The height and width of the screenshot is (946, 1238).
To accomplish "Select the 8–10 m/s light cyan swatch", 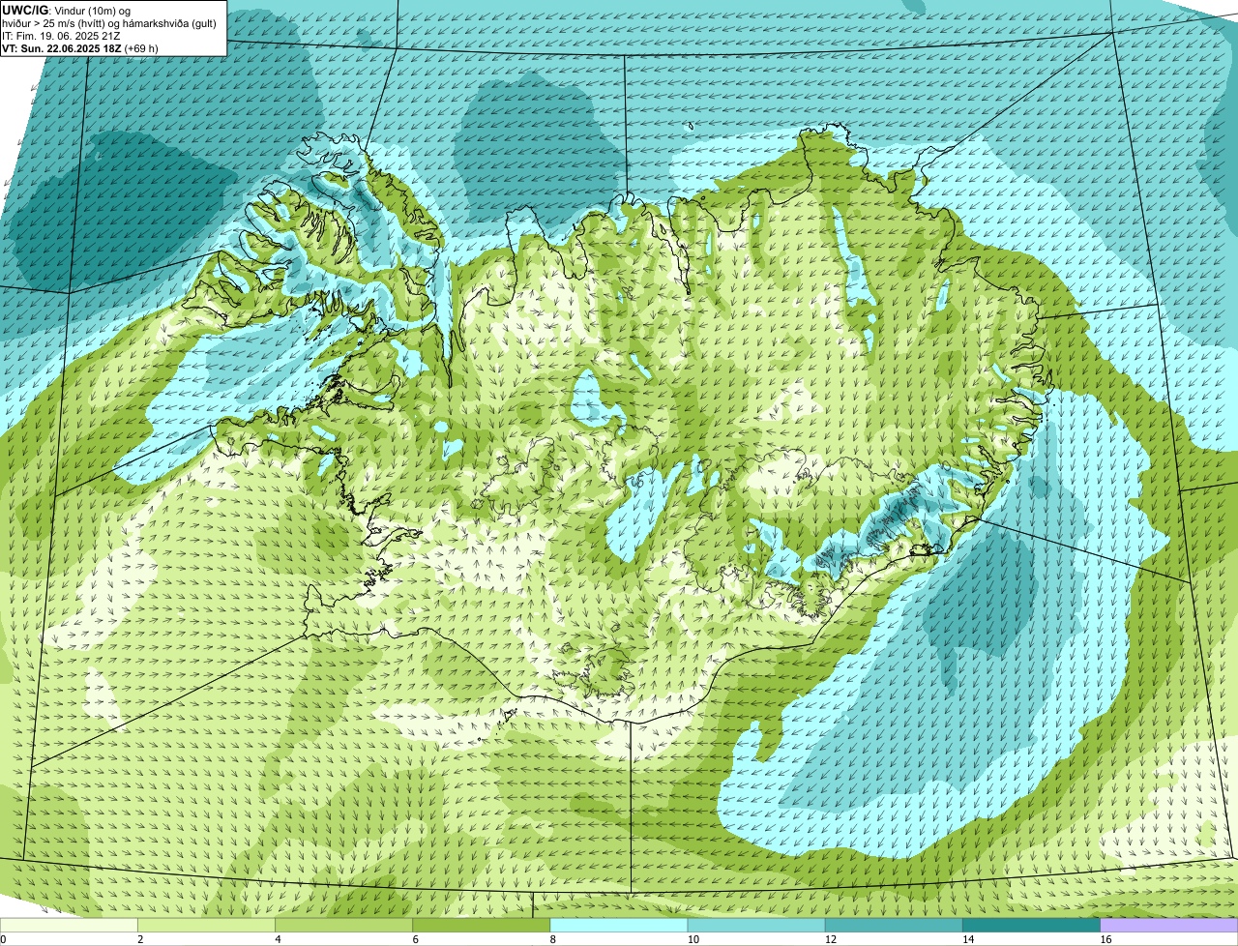I will point(619,925).
